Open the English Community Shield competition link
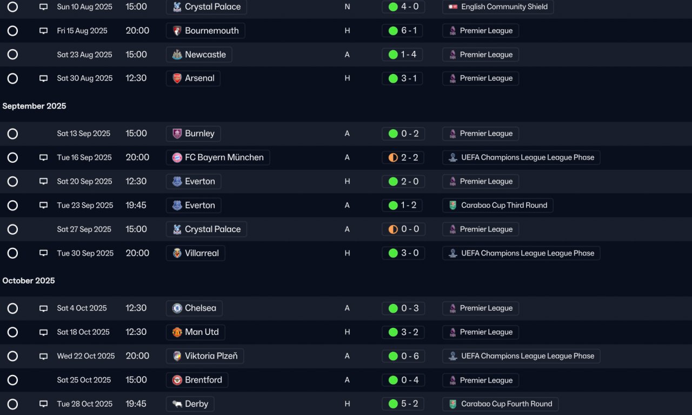This screenshot has height=415, width=692. [498, 7]
